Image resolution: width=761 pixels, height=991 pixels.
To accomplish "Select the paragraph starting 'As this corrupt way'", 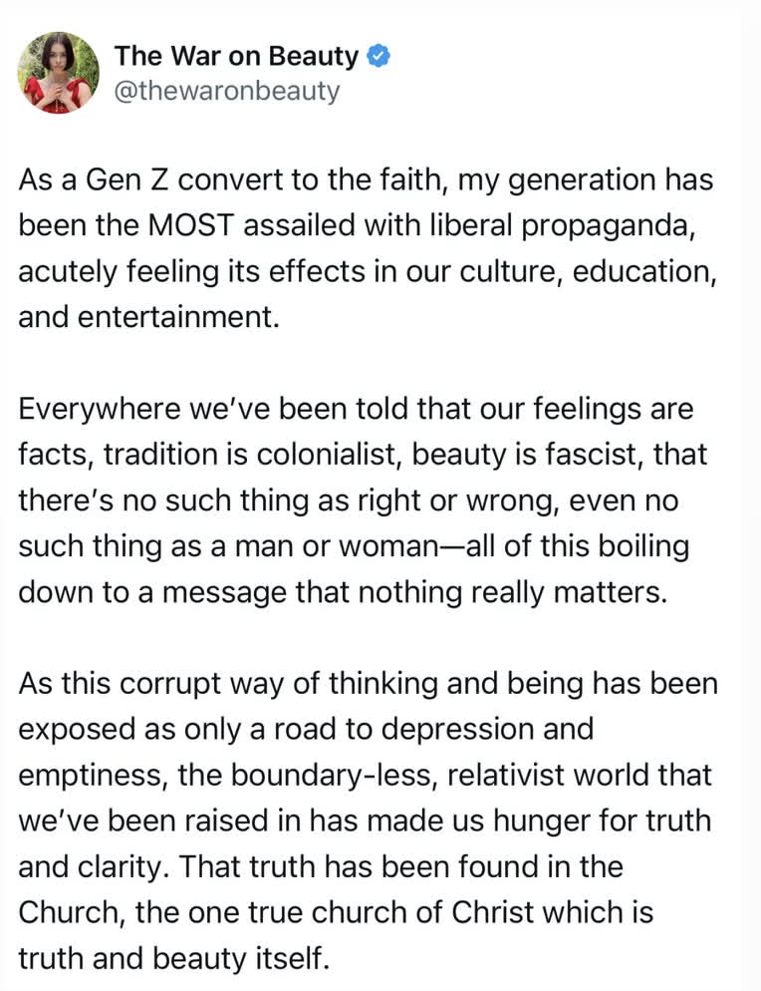I will pos(368,821).
